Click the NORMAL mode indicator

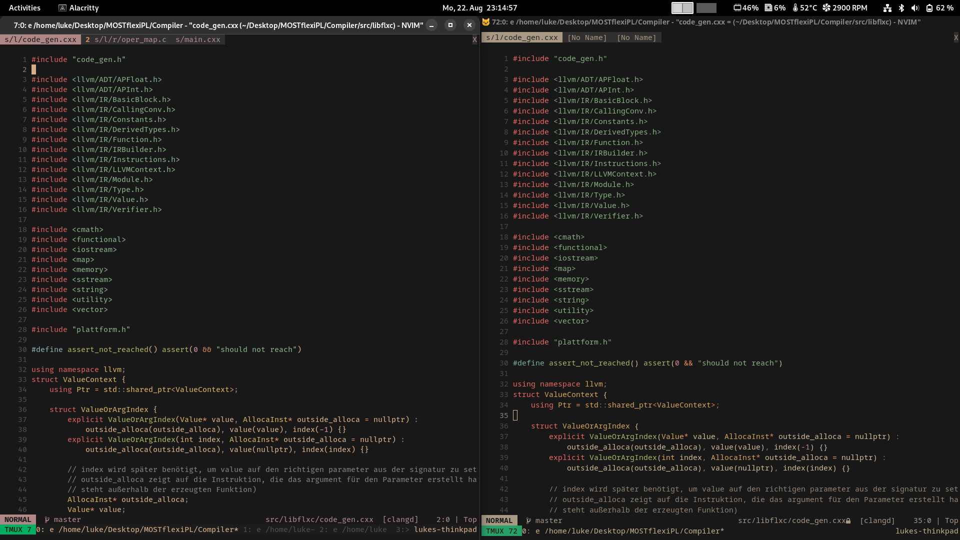18,519
